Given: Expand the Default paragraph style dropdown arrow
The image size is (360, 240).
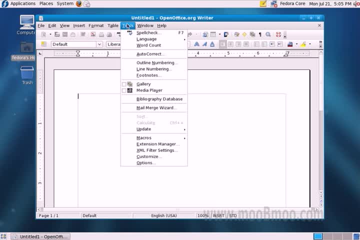Looking at the screenshot, I should (99, 44).
